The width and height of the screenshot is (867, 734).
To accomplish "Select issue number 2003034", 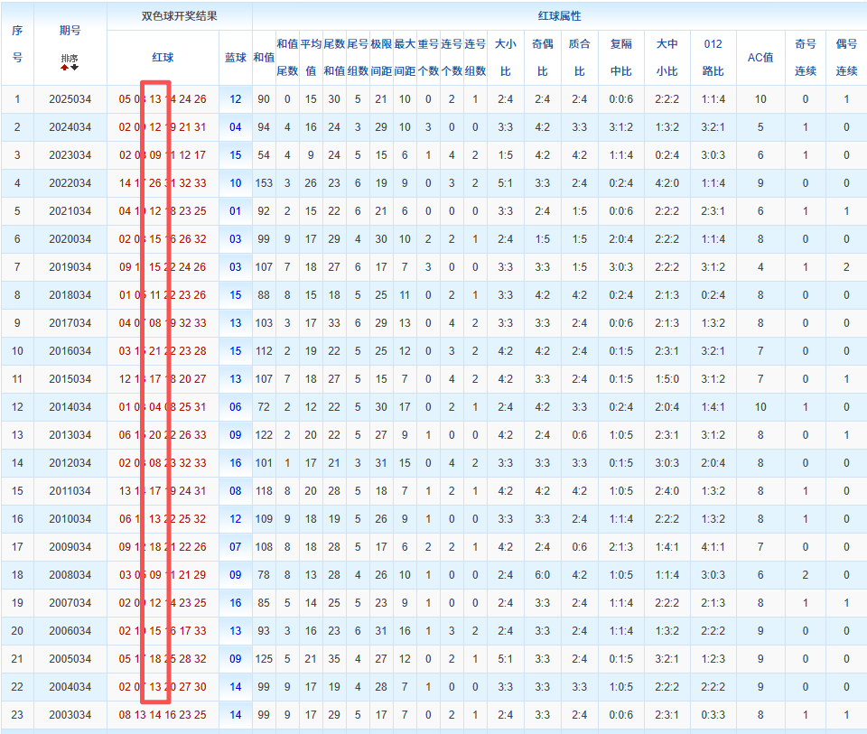I will 70,715.
